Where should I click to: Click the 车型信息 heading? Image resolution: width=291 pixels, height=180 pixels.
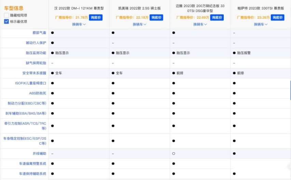(14, 8)
